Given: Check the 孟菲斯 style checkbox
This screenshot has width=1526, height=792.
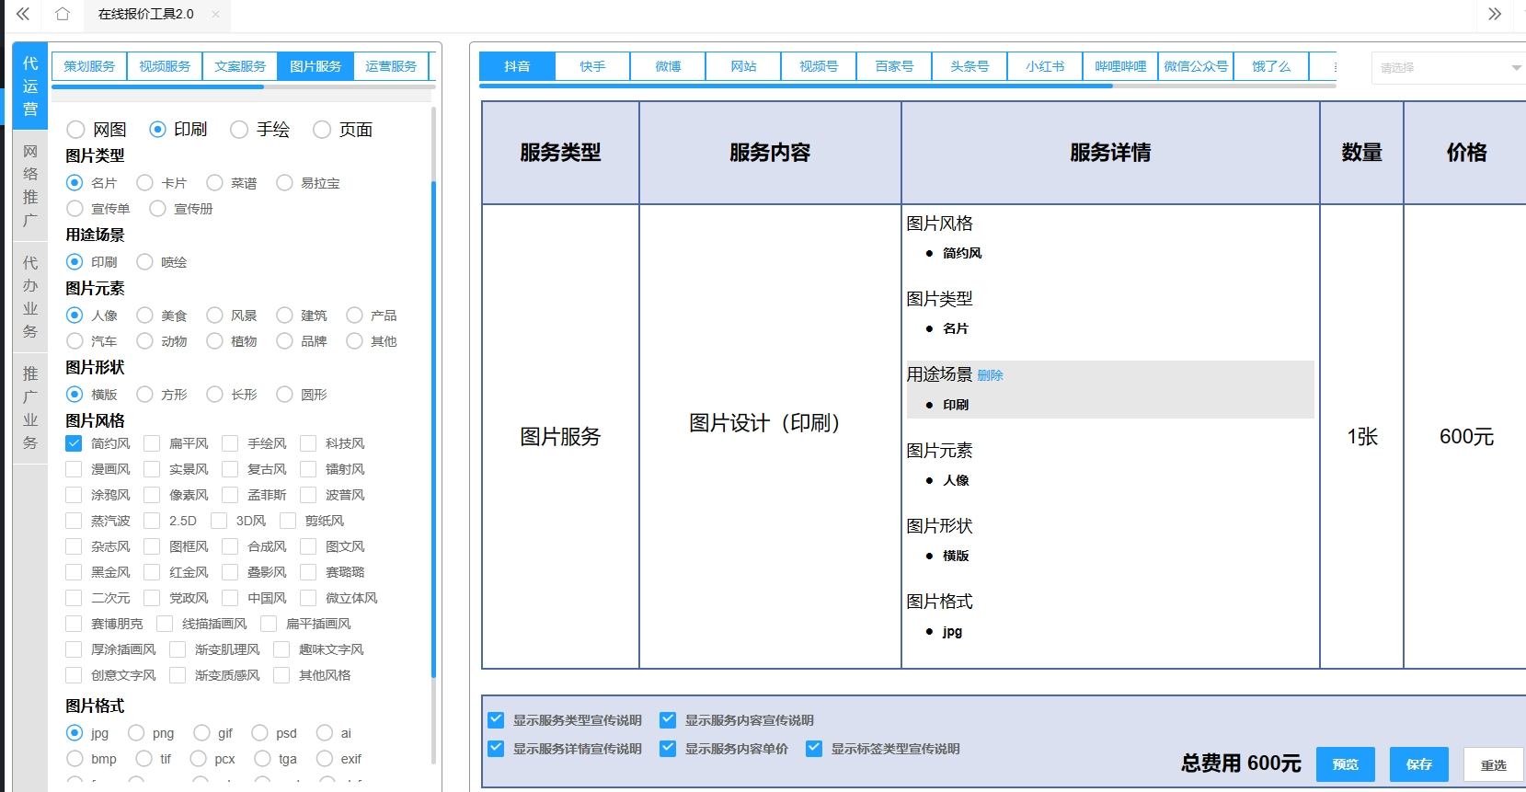Looking at the screenshot, I should coord(231,495).
